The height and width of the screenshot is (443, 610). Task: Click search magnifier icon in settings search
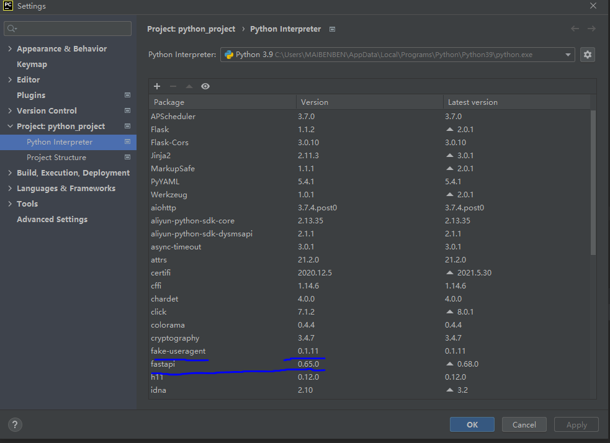[x=12, y=29]
